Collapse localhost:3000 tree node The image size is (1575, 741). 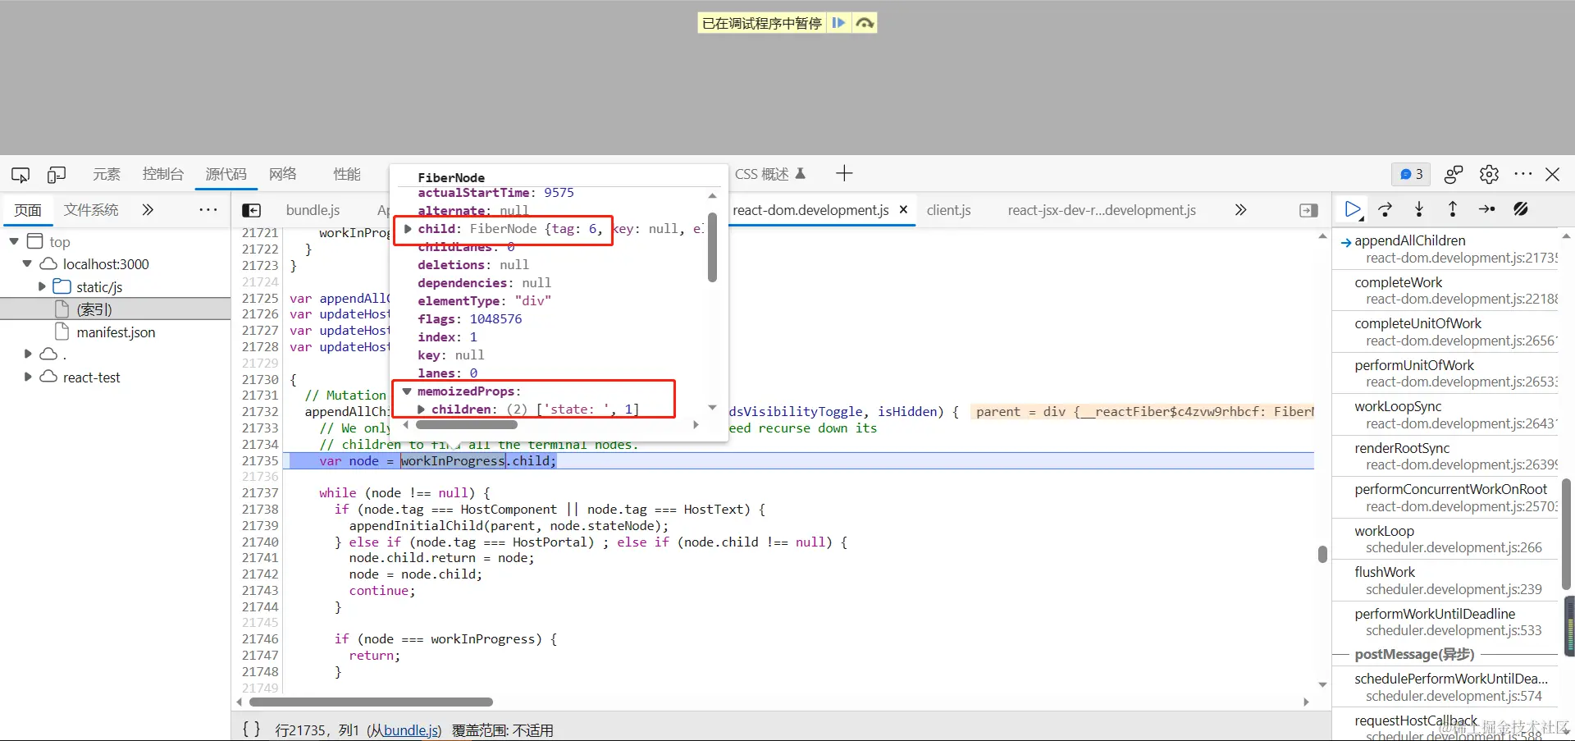click(27, 263)
